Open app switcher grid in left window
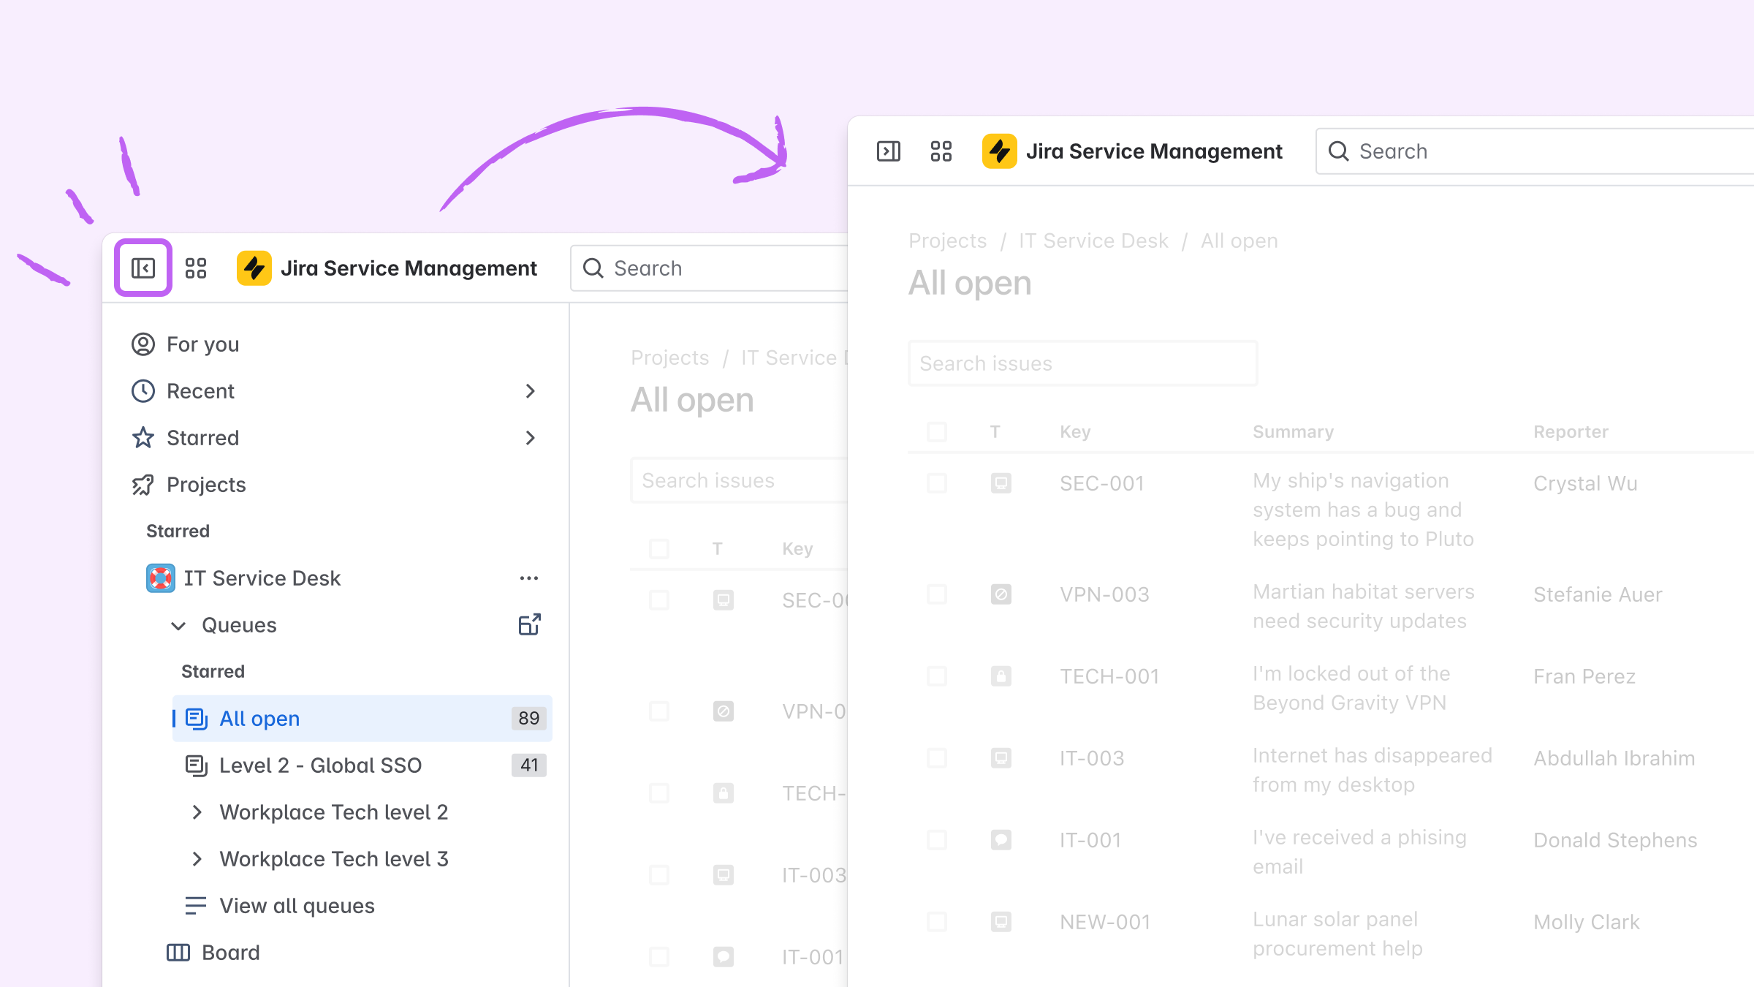The width and height of the screenshot is (1754, 987). click(x=196, y=268)
